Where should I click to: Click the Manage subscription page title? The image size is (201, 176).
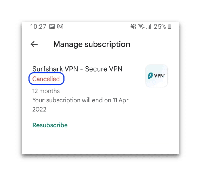tap(92, 44)
